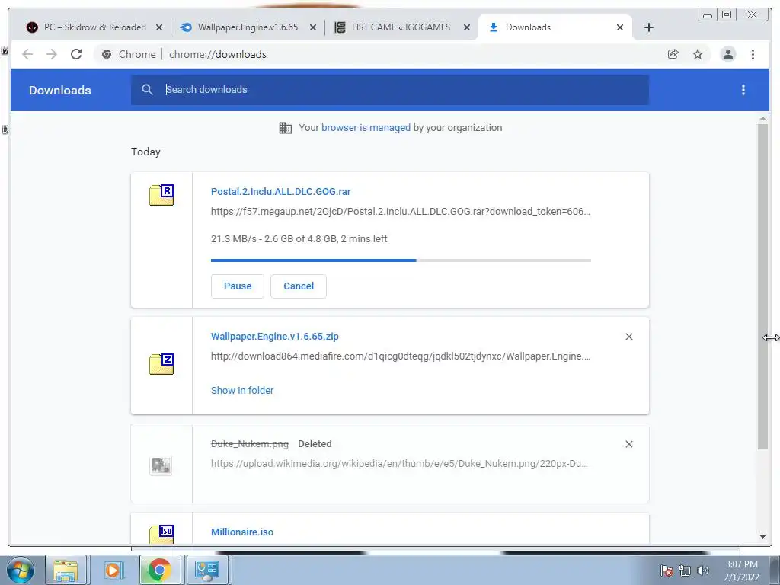Open Windows Explorer from the taskbar
The height and width of the screenshot is (585, 780).
66,571
